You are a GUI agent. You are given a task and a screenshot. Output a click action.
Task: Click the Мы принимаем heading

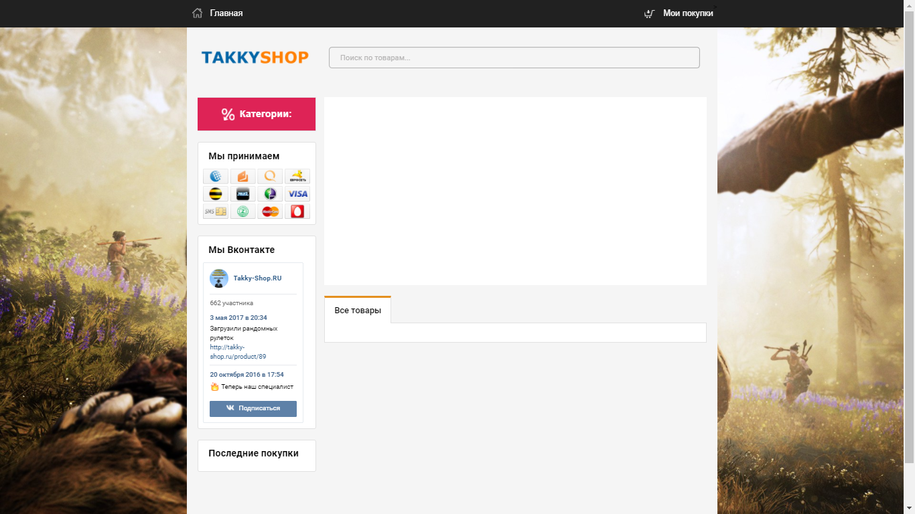click(x=244, y=157)
